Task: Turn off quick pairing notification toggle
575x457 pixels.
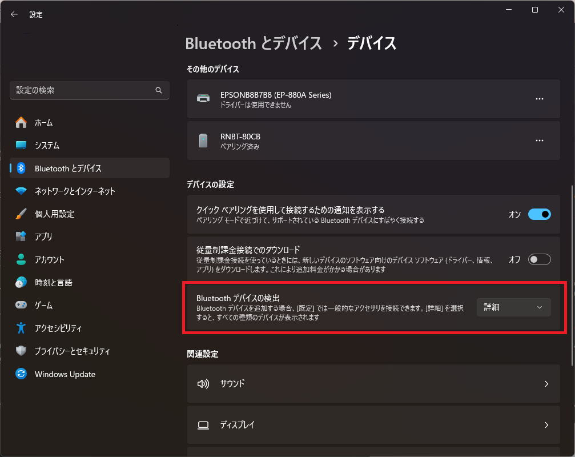Action: [x=540, y=214]
